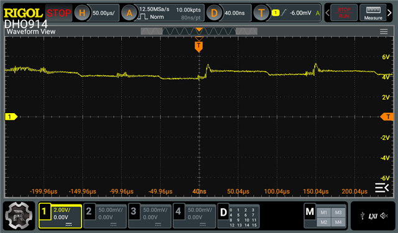This screenshot has height=233, width=398.
Task: Open the Trigger (T) settings icon
Action: point(261,12)
